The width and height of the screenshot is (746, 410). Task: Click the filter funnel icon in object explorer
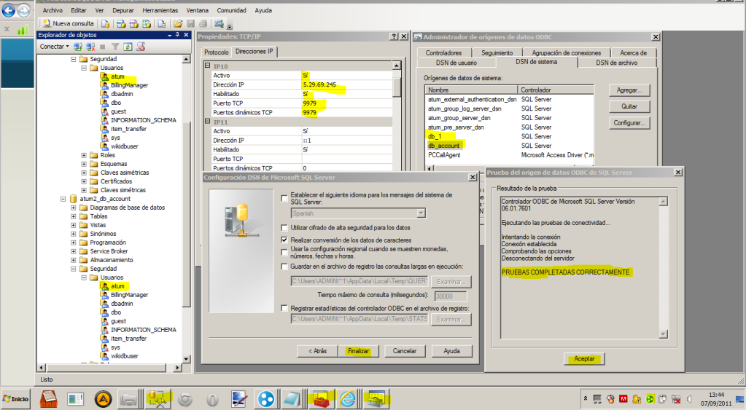tap(115, 47)
